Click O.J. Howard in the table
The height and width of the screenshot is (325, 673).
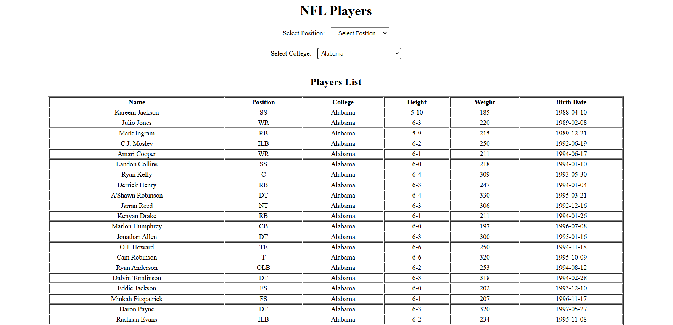[x=137, y=247]
